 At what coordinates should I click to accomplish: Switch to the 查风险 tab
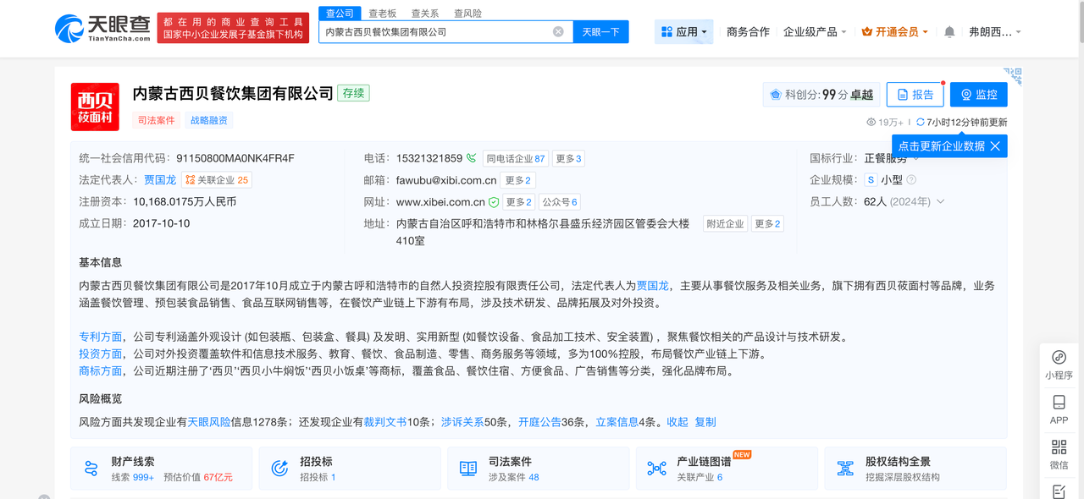pyautogui.click(x=468, y=13)
